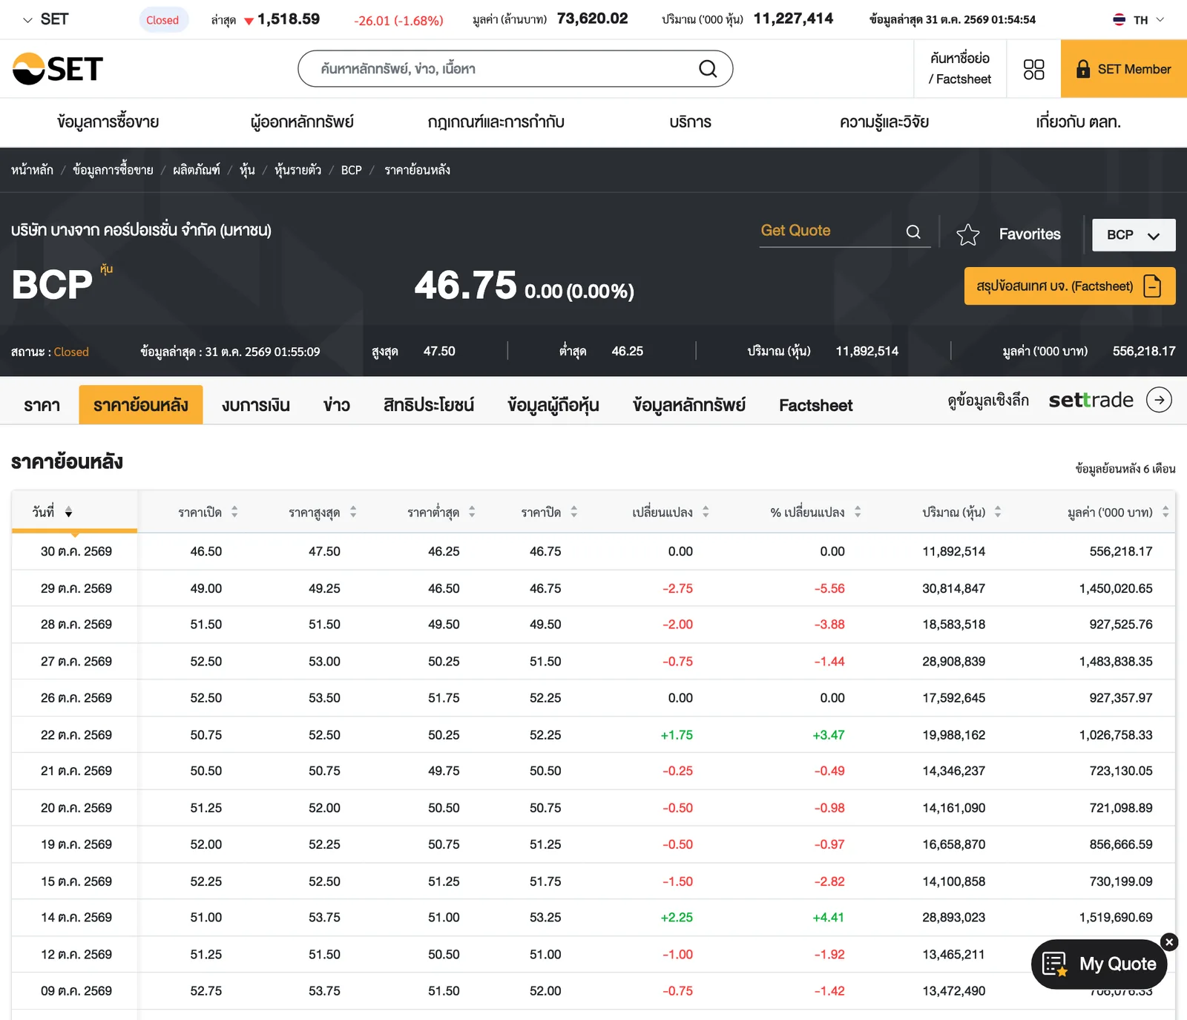The width and height of the screenshot is (1187, 1020).
Task: Open บริการ menu
Action: click(x=690, y=122)
